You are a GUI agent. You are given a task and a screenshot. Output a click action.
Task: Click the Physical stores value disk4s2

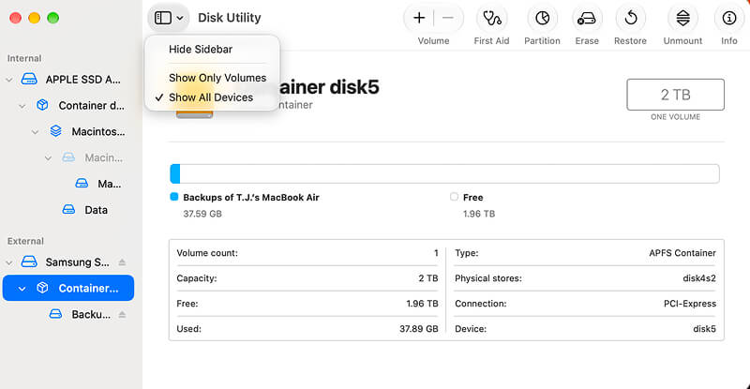click(699, 278)
